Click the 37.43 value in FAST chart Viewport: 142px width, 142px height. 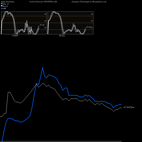42,25
